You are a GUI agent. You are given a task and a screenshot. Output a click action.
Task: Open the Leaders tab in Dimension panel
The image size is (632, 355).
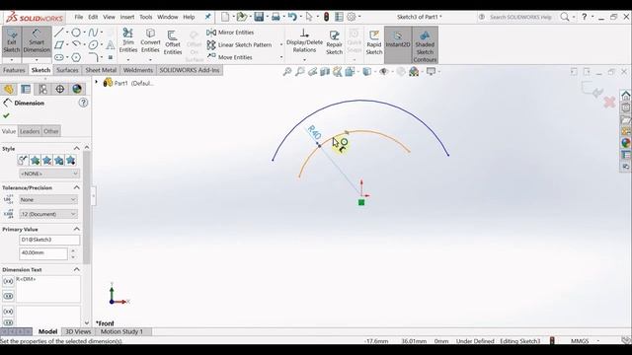[30, 131]
